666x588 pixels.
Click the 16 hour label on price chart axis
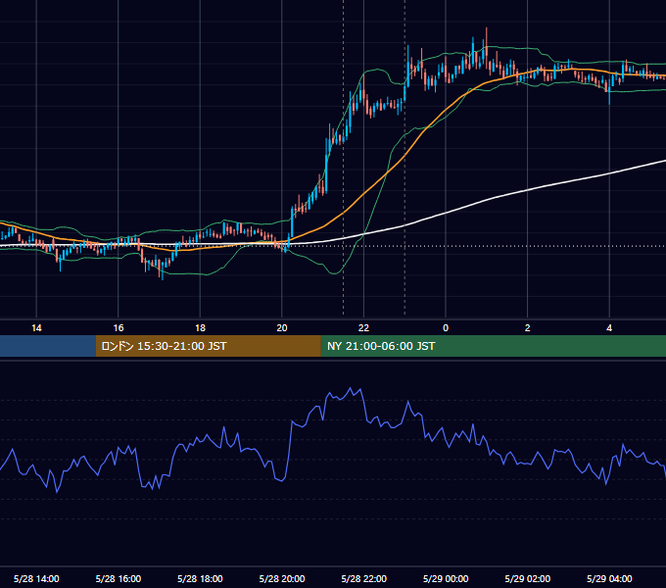click(119, 328)
